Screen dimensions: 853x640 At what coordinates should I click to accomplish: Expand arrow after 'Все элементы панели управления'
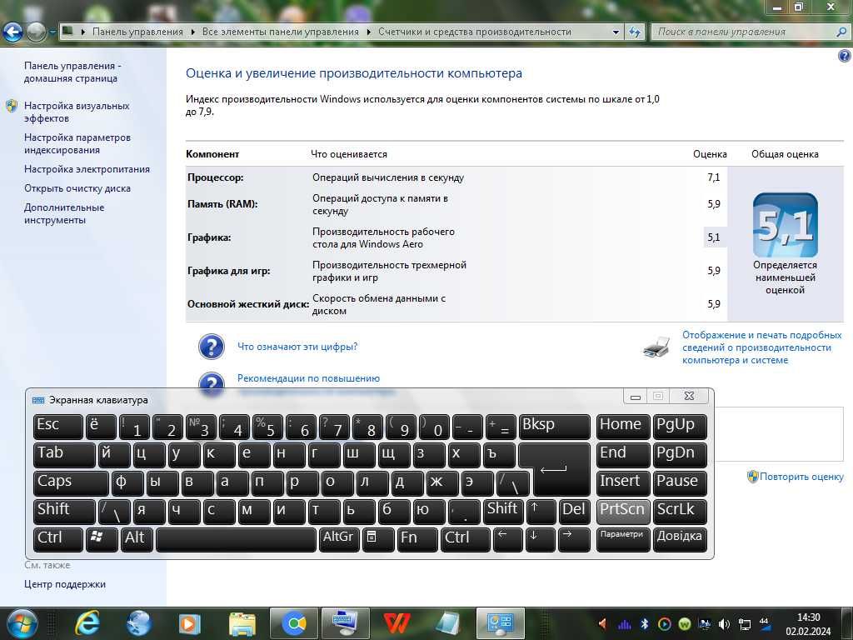[x=369, y=32]
